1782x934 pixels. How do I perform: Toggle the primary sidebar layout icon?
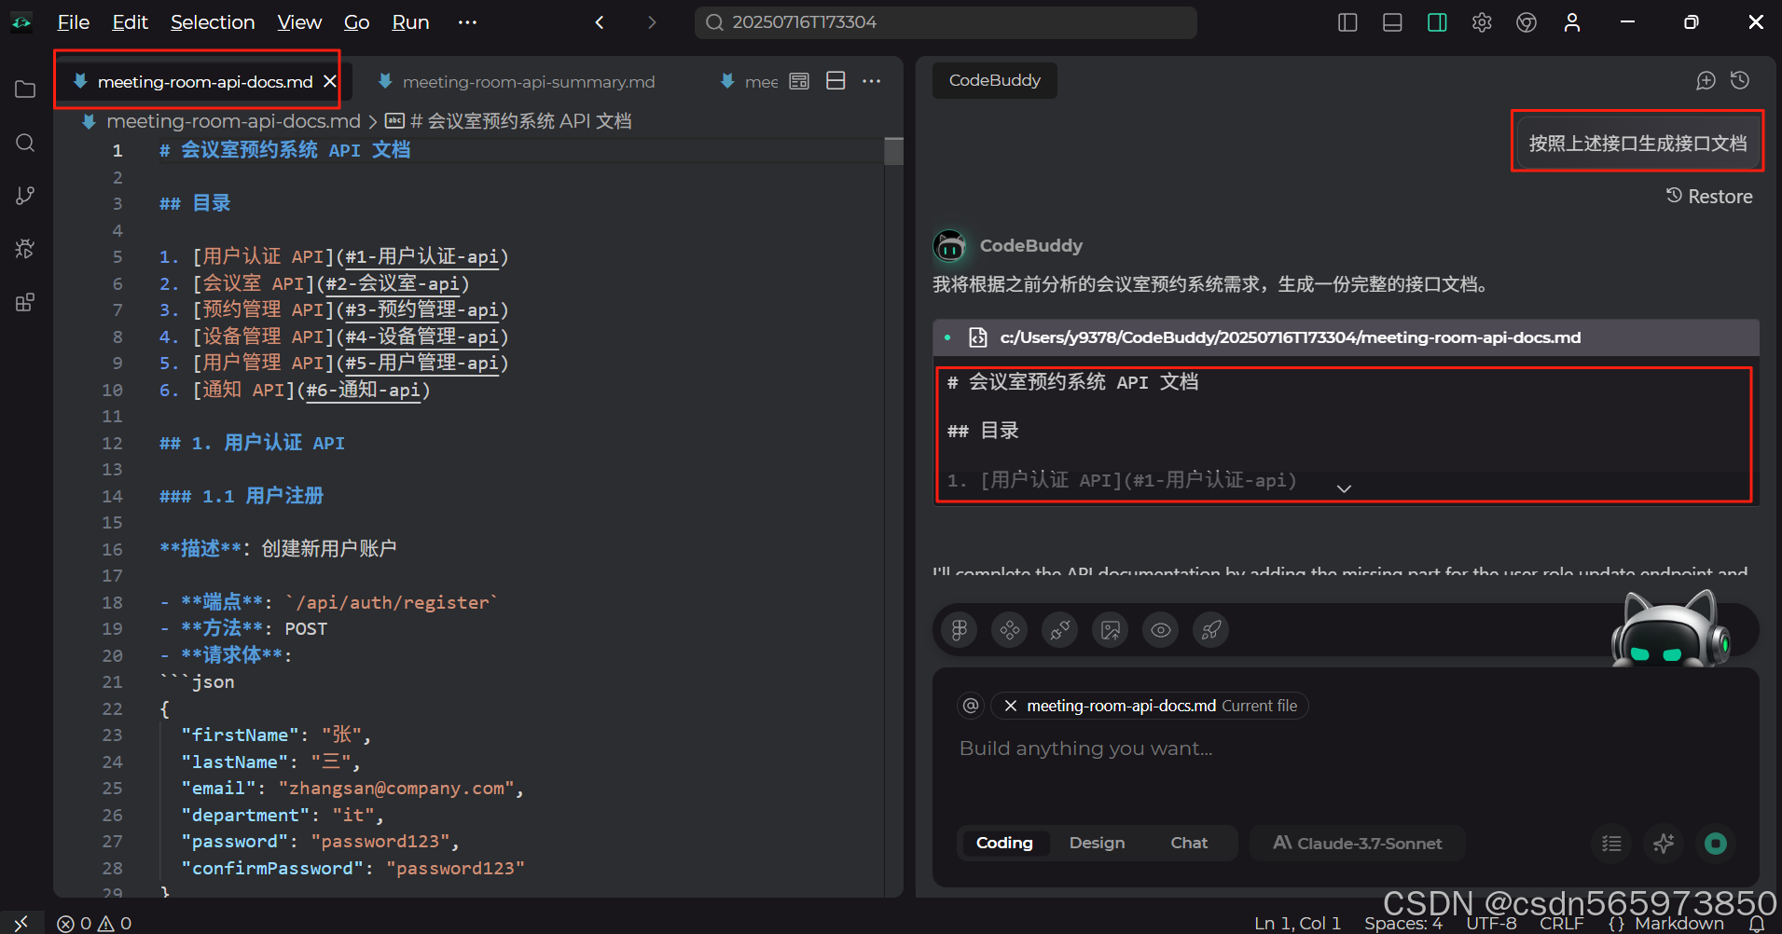click(x=1347, y=22)
